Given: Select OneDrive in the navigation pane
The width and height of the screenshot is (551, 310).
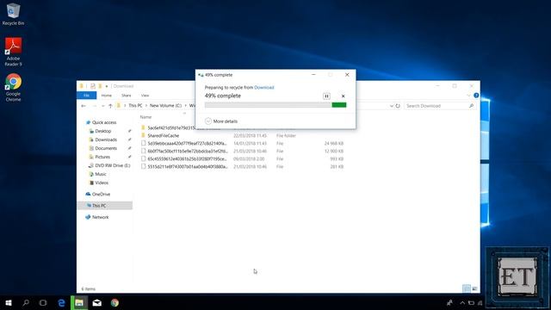Looking at the screenshot, I should click(x=101, y=194).
